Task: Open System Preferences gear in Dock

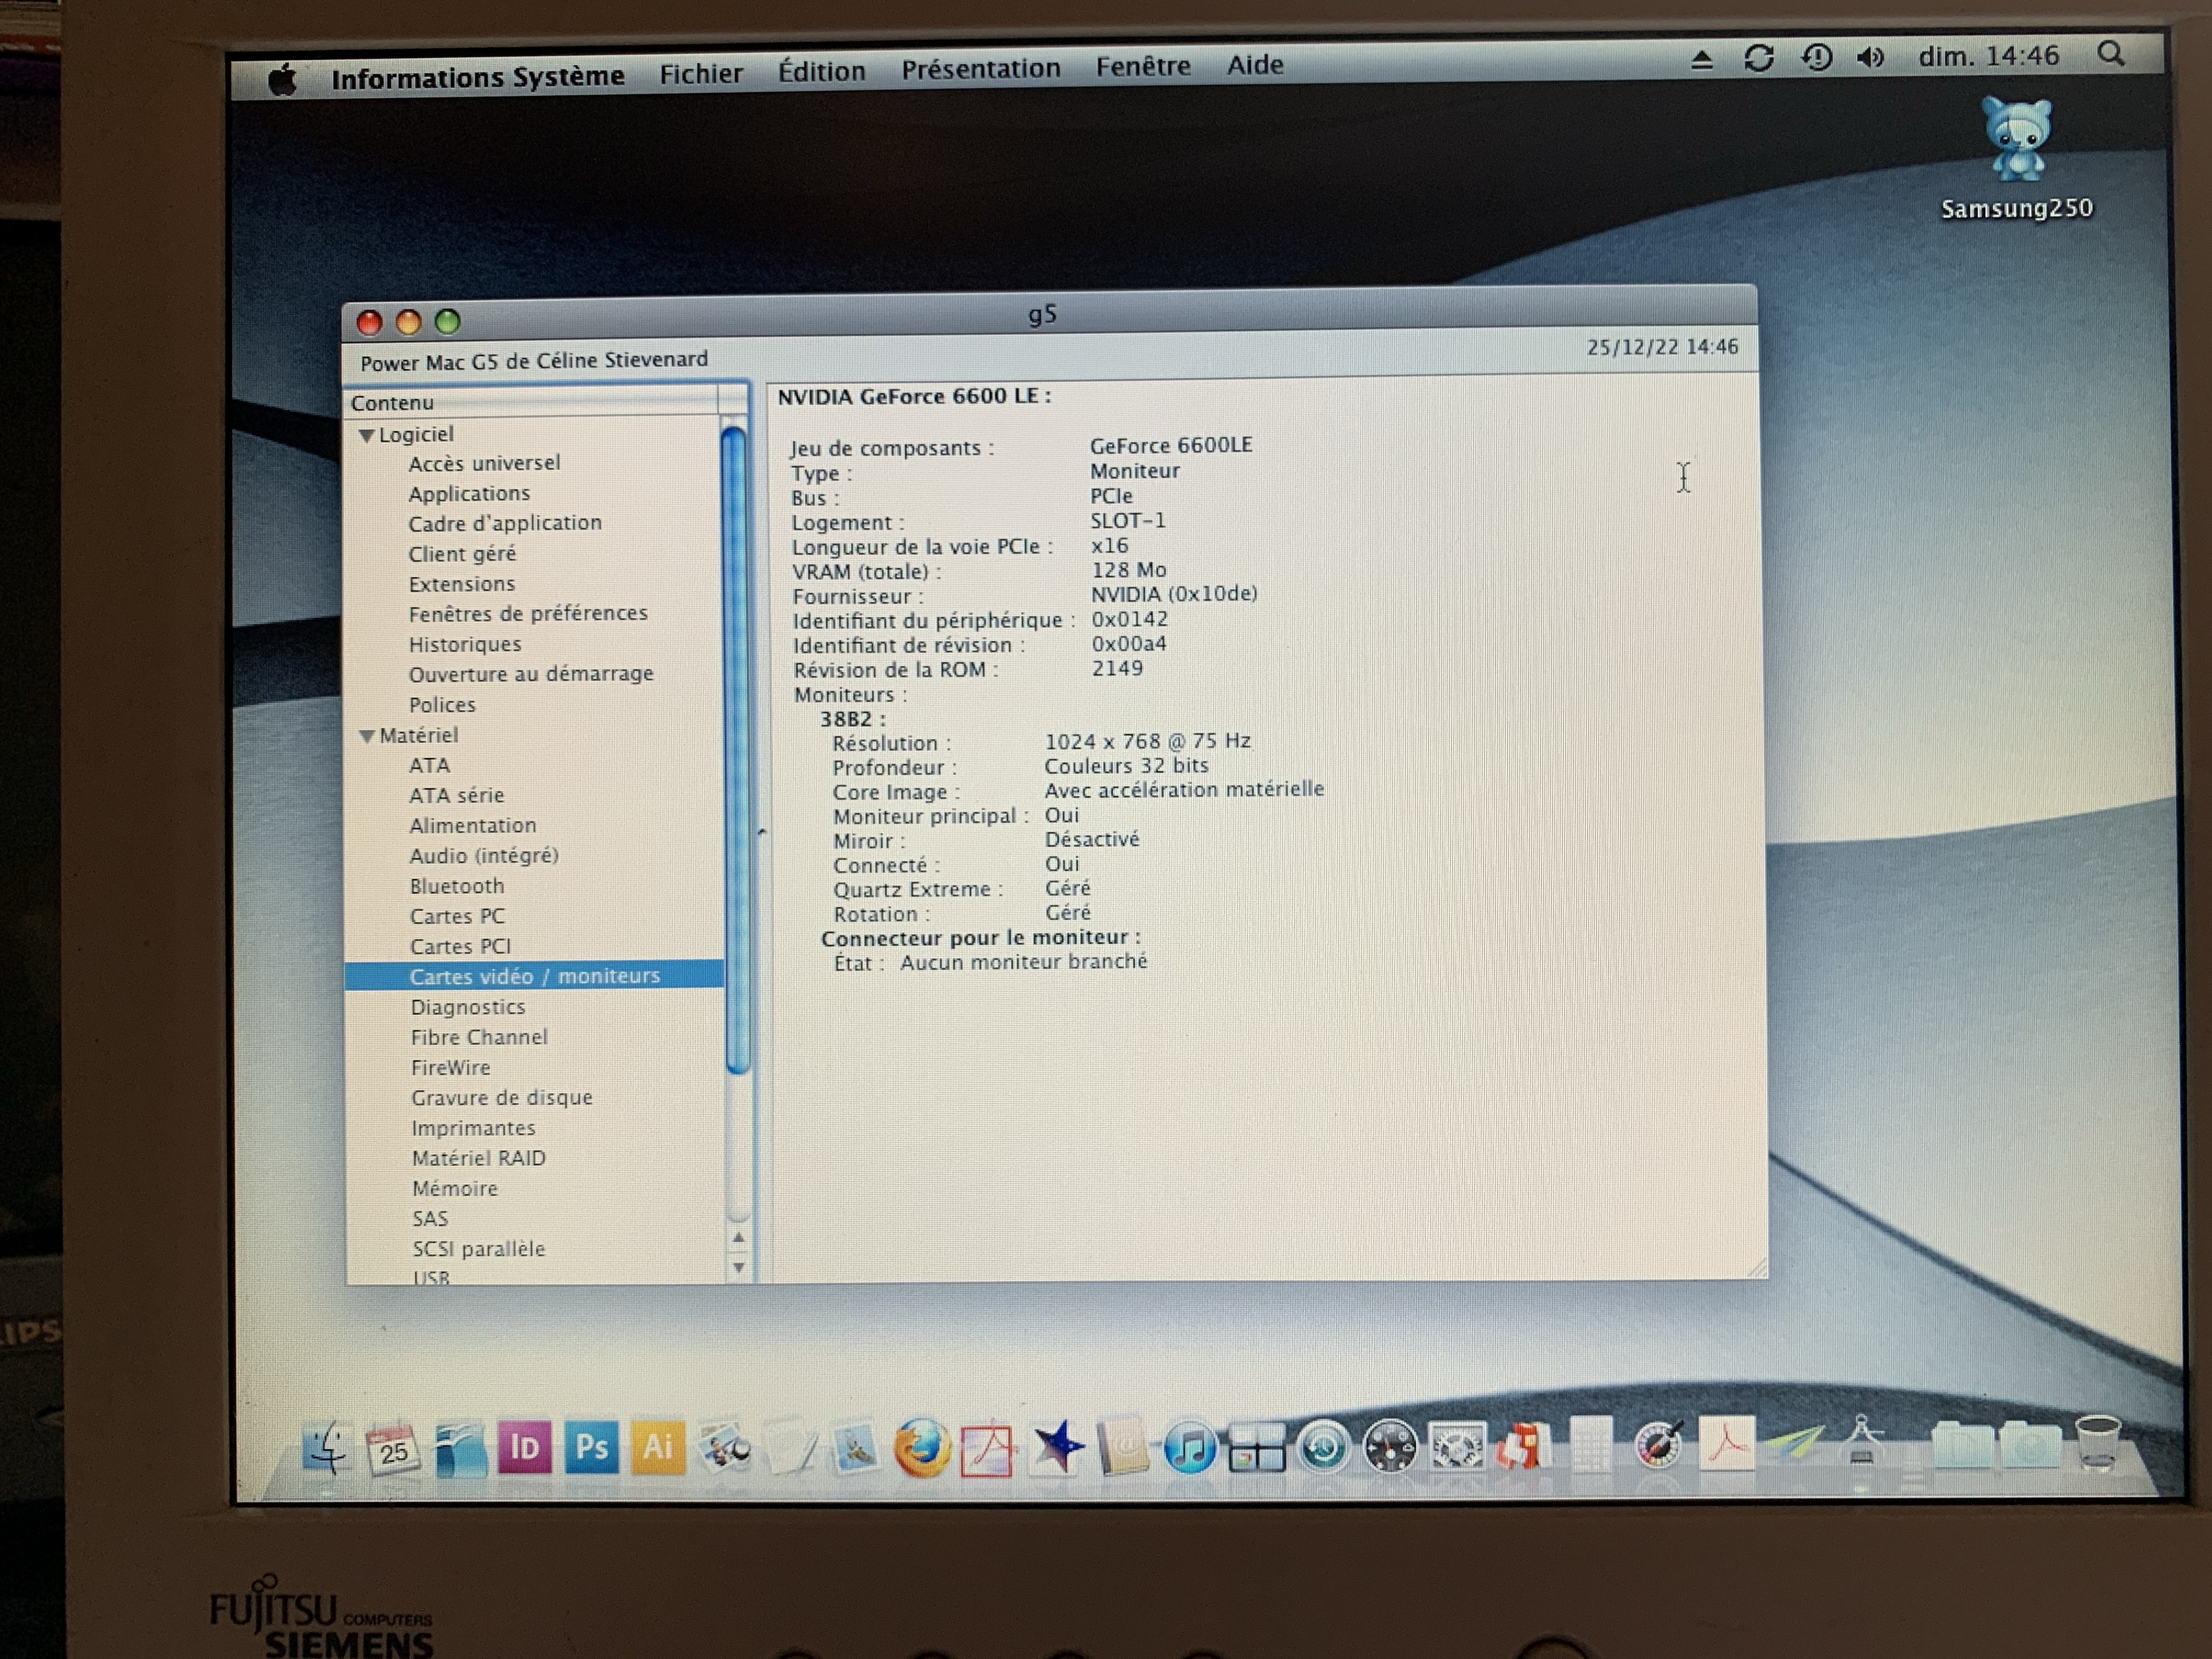Action: coord(1457,1447)
